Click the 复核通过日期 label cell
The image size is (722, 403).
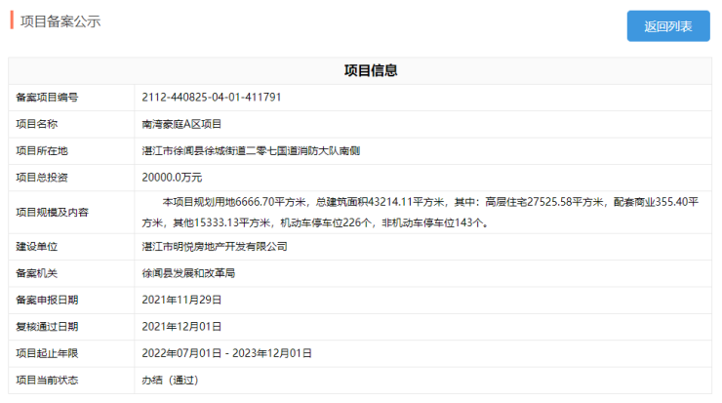point(71,327)
